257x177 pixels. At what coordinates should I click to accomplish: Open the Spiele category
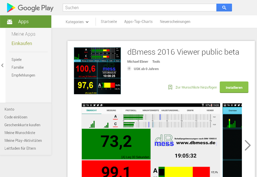[x=16, y=60]
